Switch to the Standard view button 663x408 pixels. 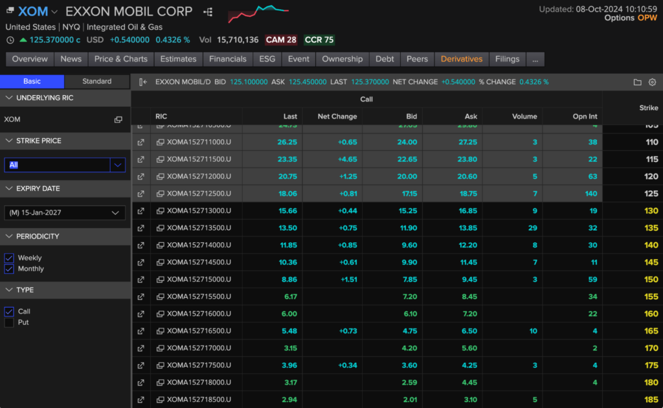coord(97,82)
